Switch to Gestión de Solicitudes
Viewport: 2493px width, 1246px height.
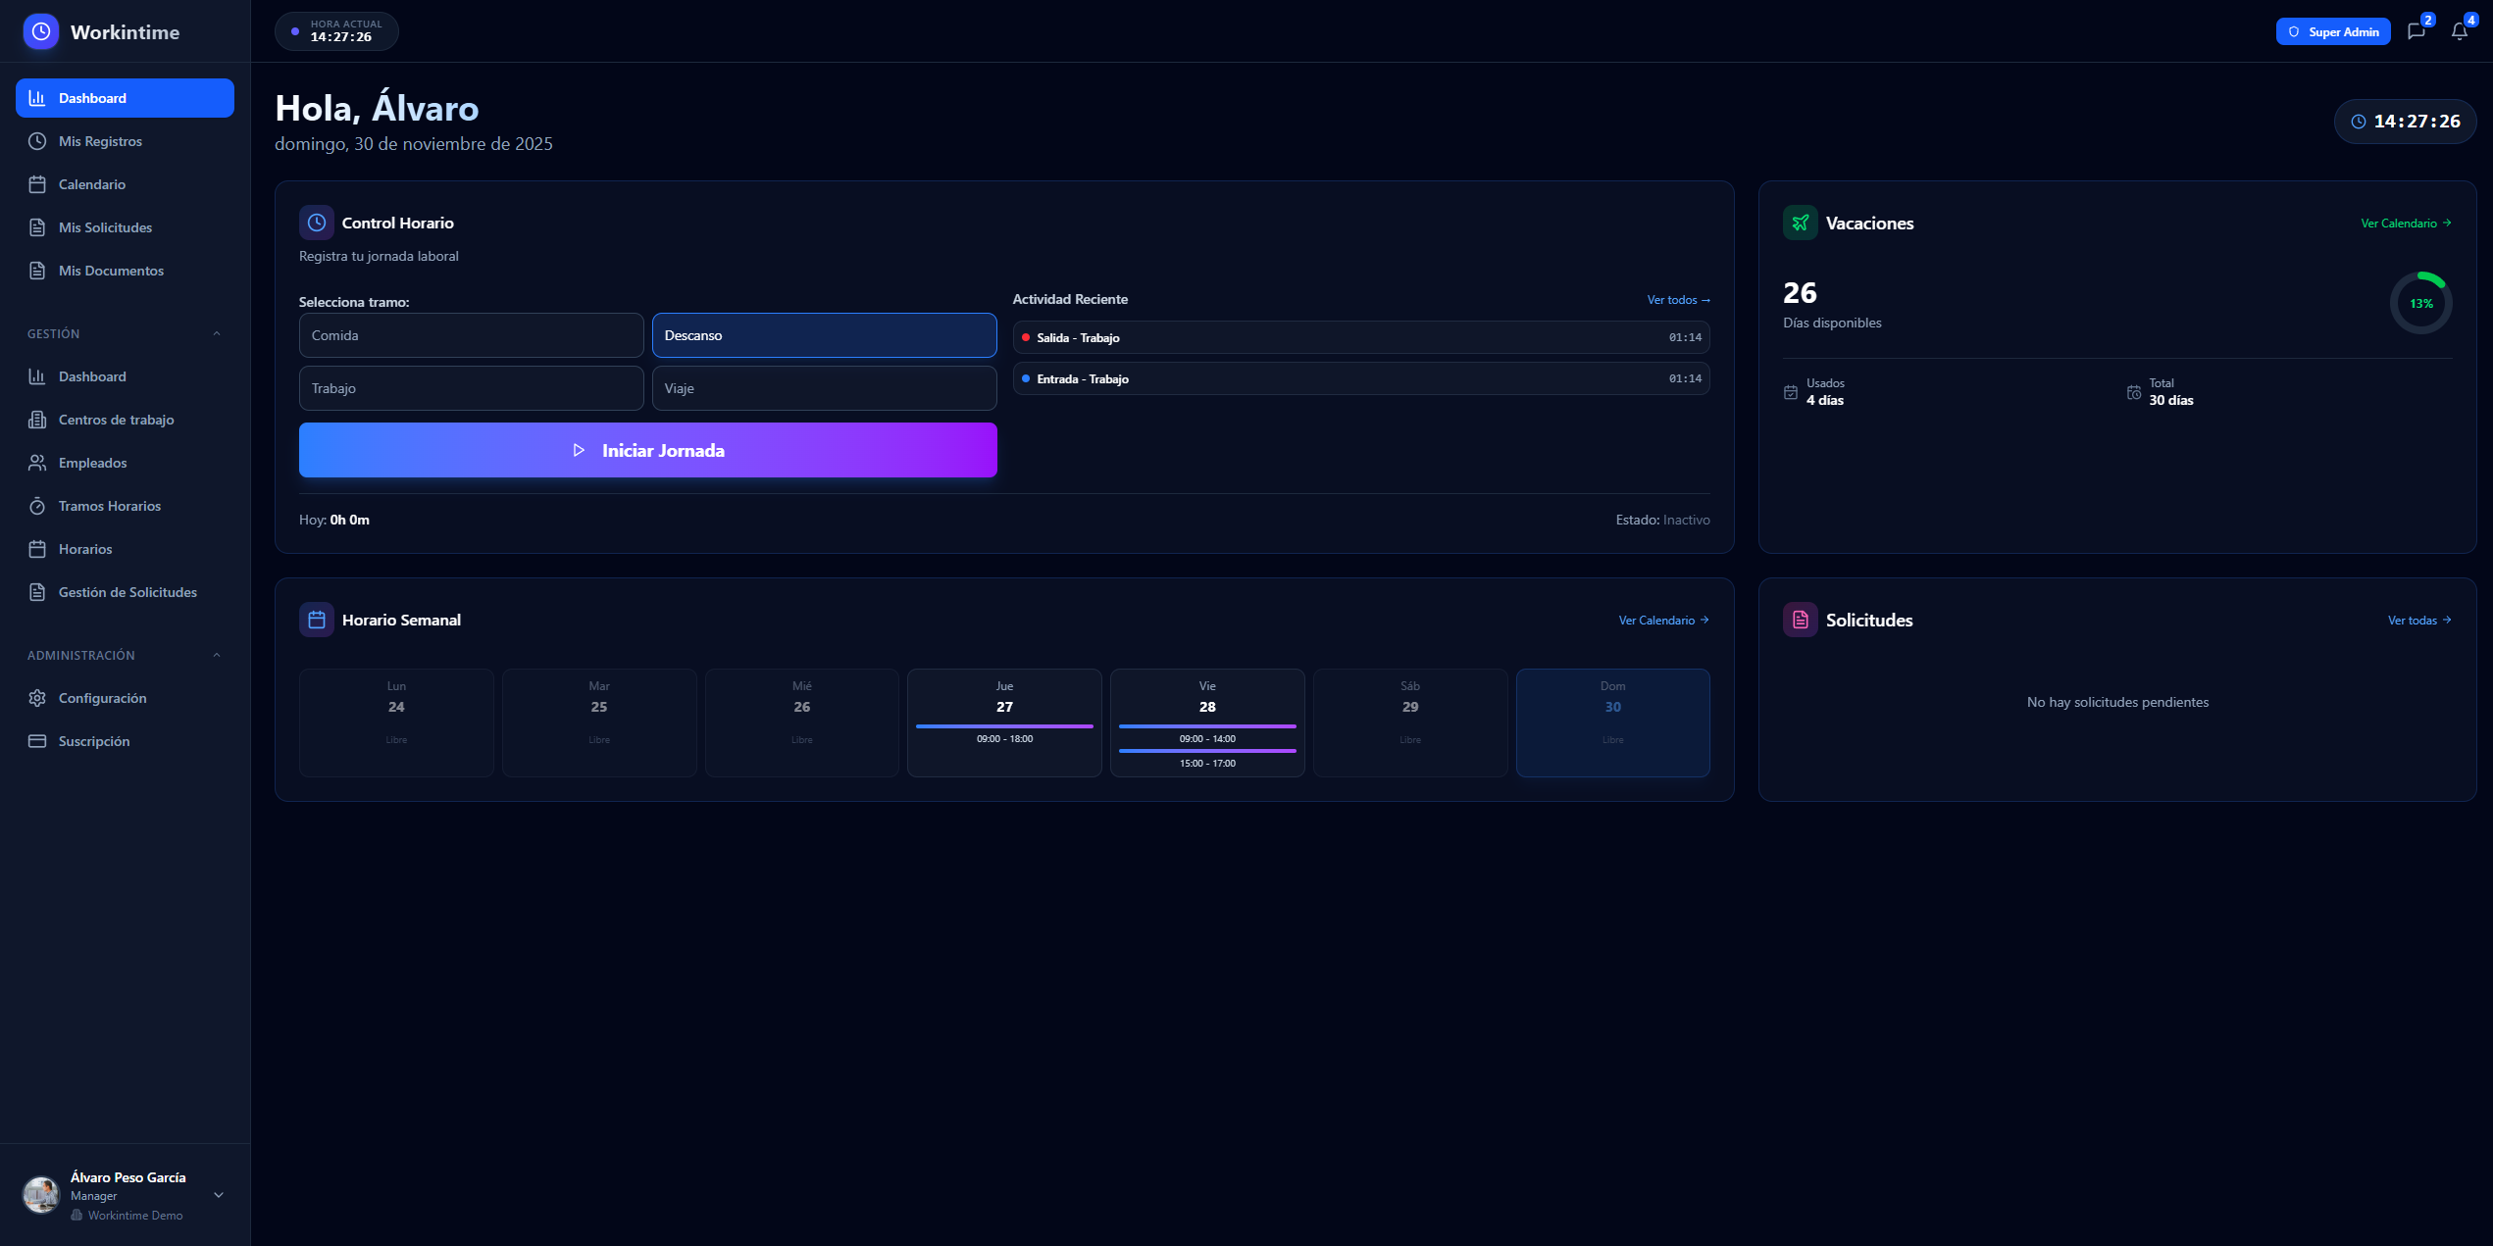127,592
